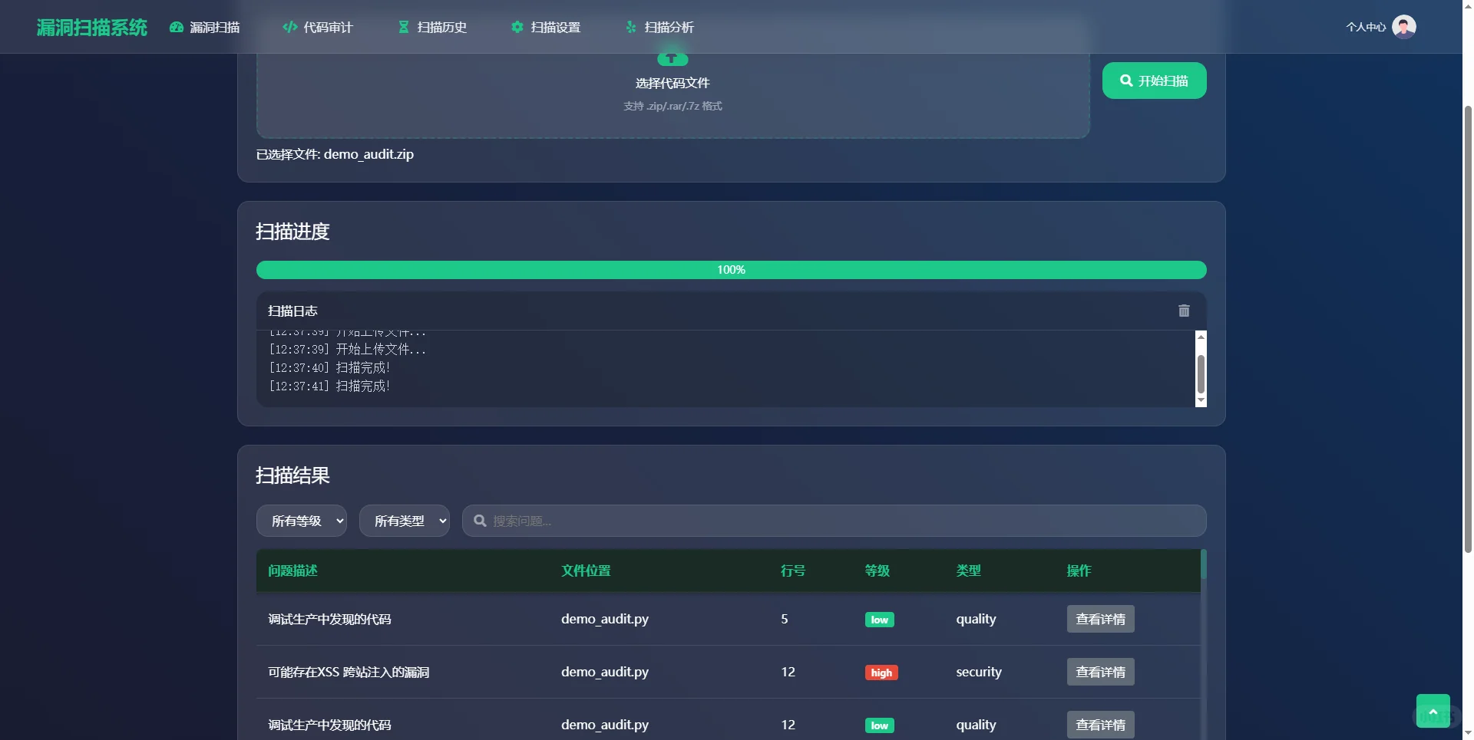This screenshot has height=740, width=1474.
Task: Start the scan with 开始扫描
Action: [x=1154, y=81]
